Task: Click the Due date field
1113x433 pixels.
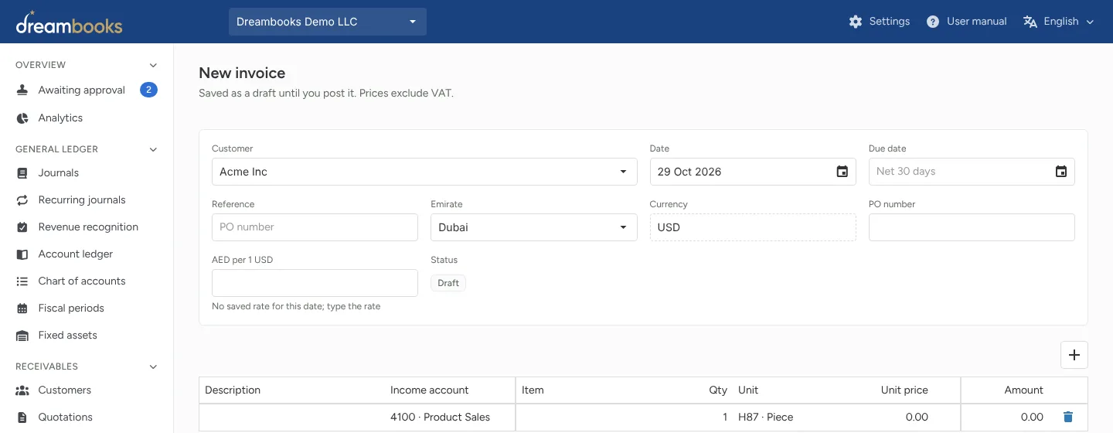Action: (x=972, y=172)
